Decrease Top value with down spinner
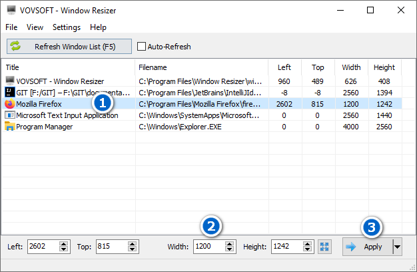The width and height of the screenshot is (417, 272). (x=132, y=249)
